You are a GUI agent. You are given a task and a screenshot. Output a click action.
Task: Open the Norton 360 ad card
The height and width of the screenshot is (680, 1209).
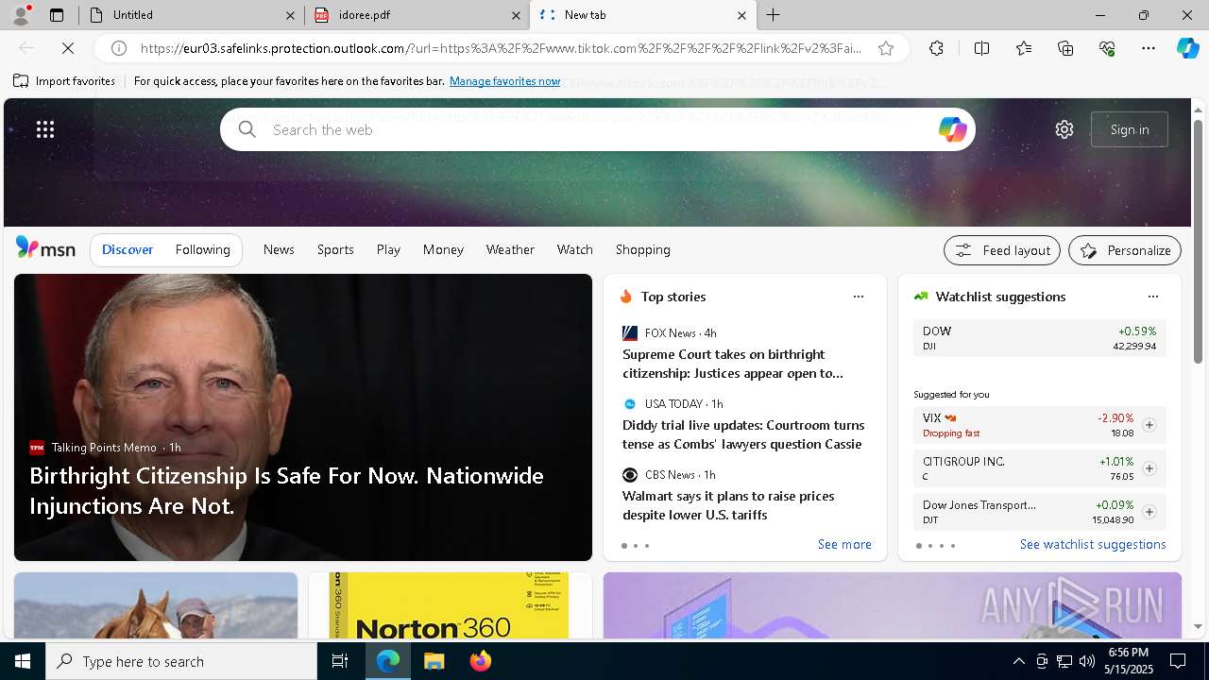[451, 605]
